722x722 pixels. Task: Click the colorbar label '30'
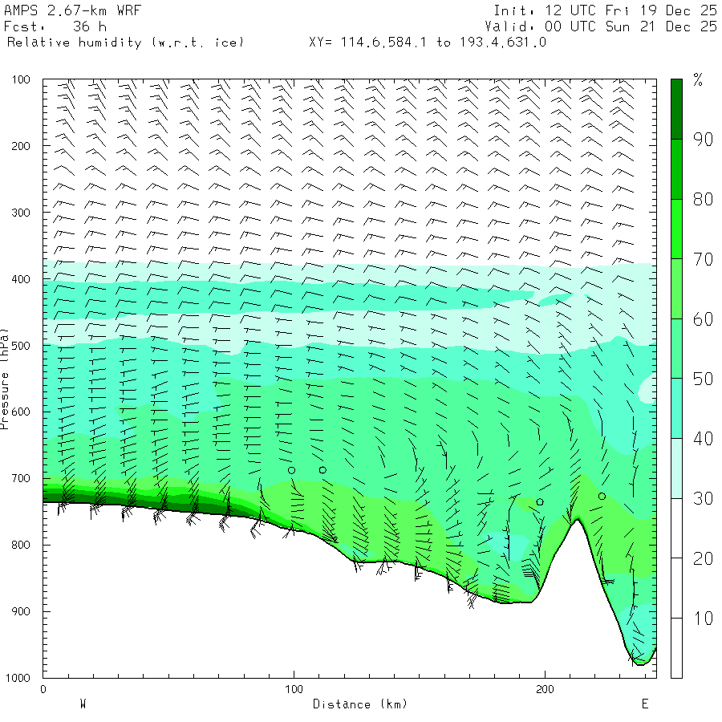pos(703,498)
